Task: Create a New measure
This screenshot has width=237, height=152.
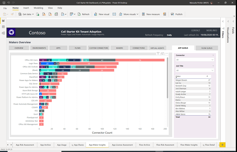Action: (x=151, y=14)
